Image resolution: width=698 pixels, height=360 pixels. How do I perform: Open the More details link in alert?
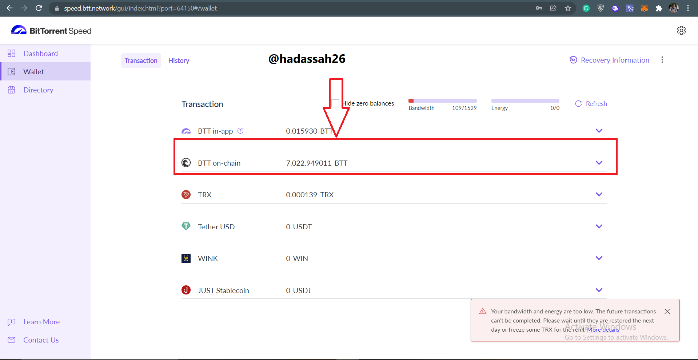click(603, 330)
